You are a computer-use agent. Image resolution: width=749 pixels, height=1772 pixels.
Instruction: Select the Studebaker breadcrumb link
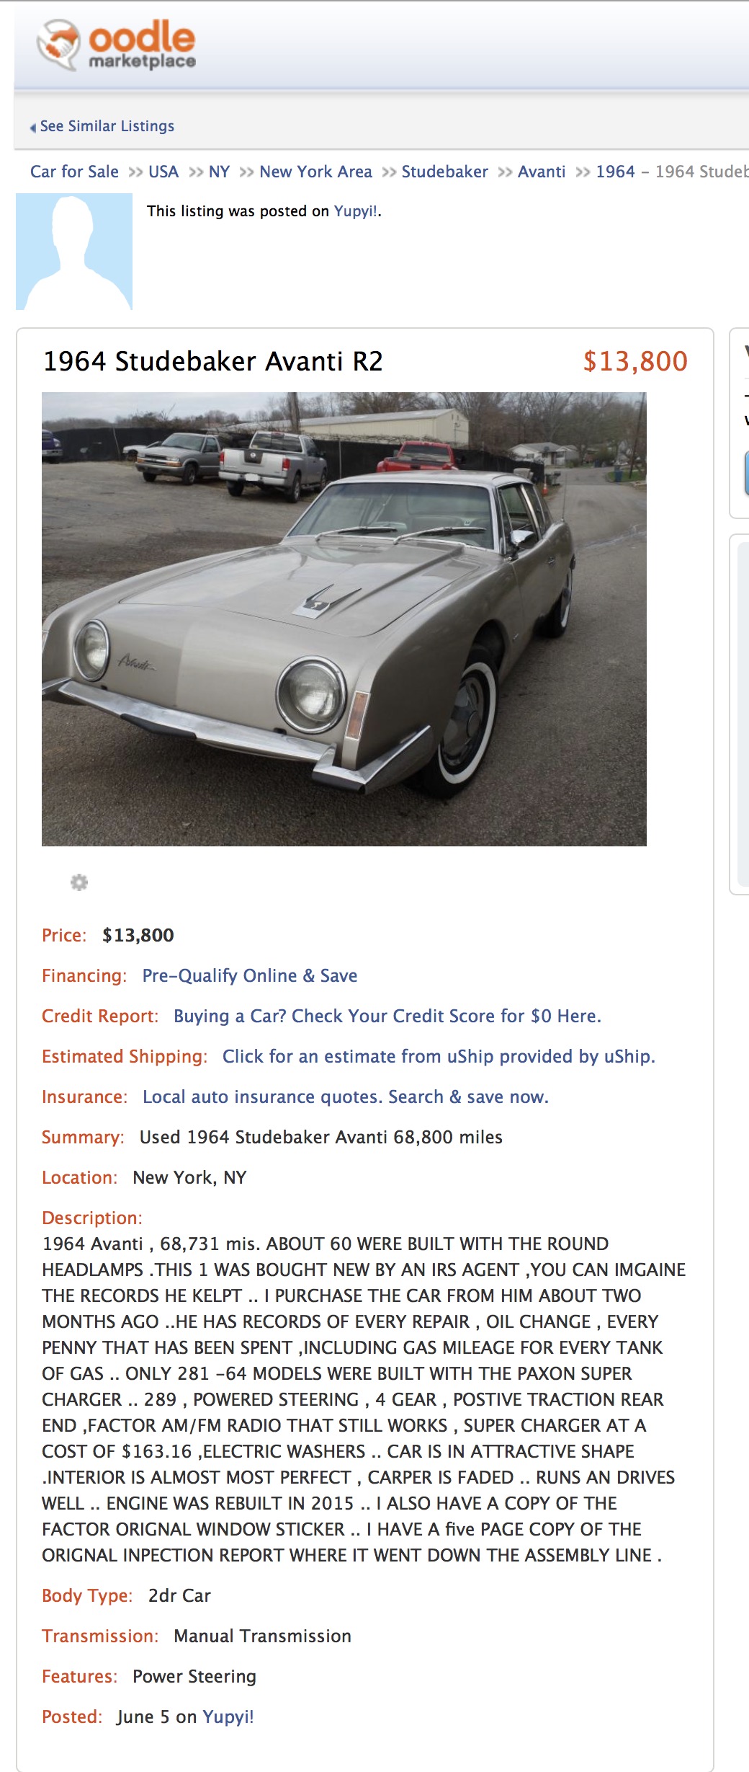pos(444,172)
